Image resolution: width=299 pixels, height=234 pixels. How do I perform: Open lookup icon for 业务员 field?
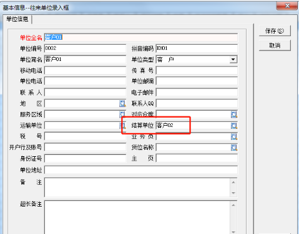tap(234, 136)
